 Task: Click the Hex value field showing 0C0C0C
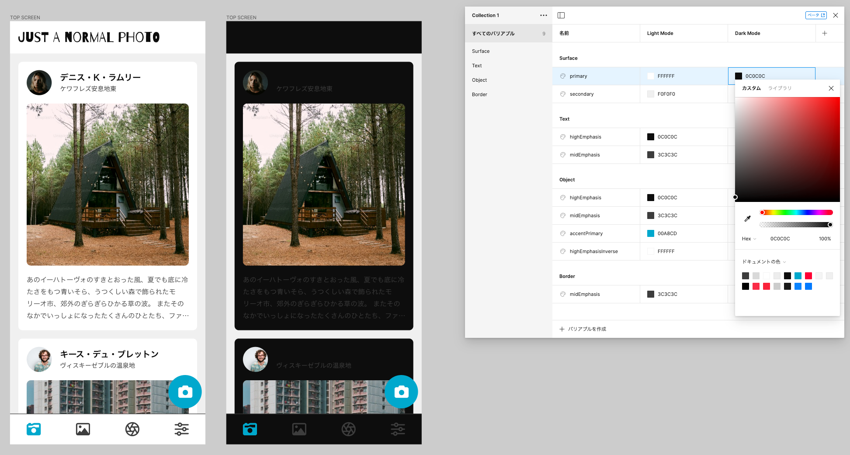point(780,239)
